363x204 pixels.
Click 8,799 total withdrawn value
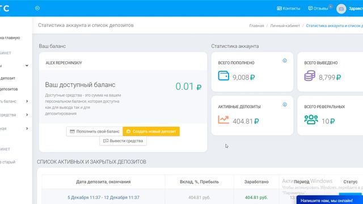click(x=330, y=77)
